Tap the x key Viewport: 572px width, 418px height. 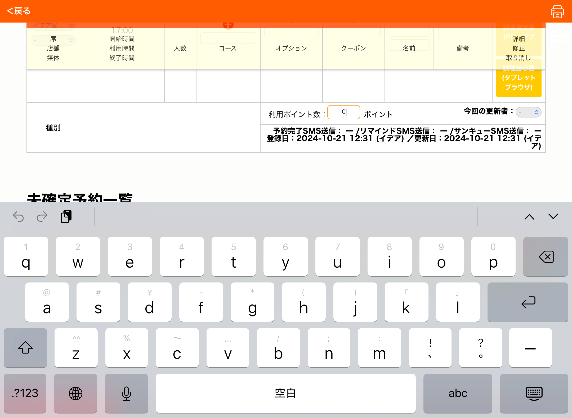[127, 348]
